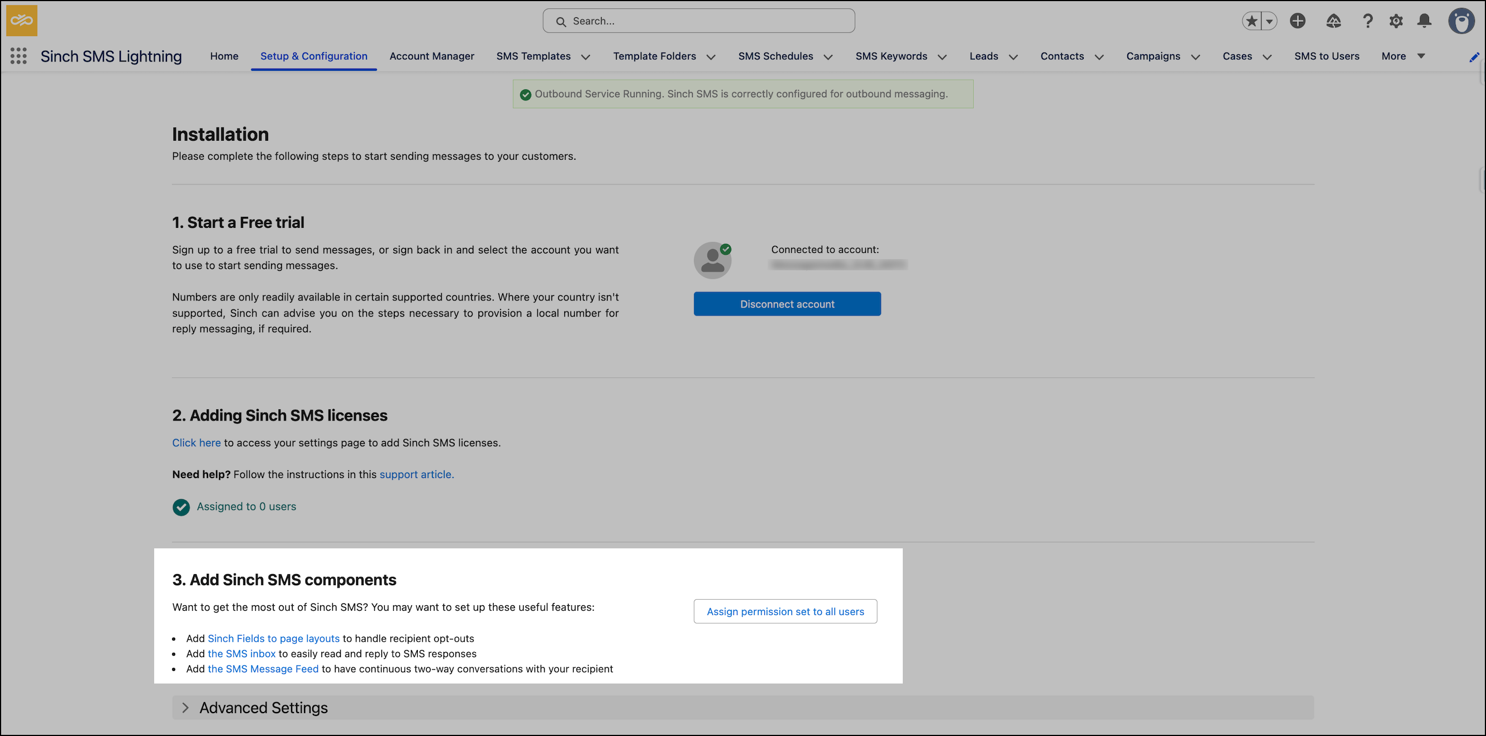Expand the SMS Keywords dropdown chevron
This screenshot has width=1486, height=736.
[942, 56]
